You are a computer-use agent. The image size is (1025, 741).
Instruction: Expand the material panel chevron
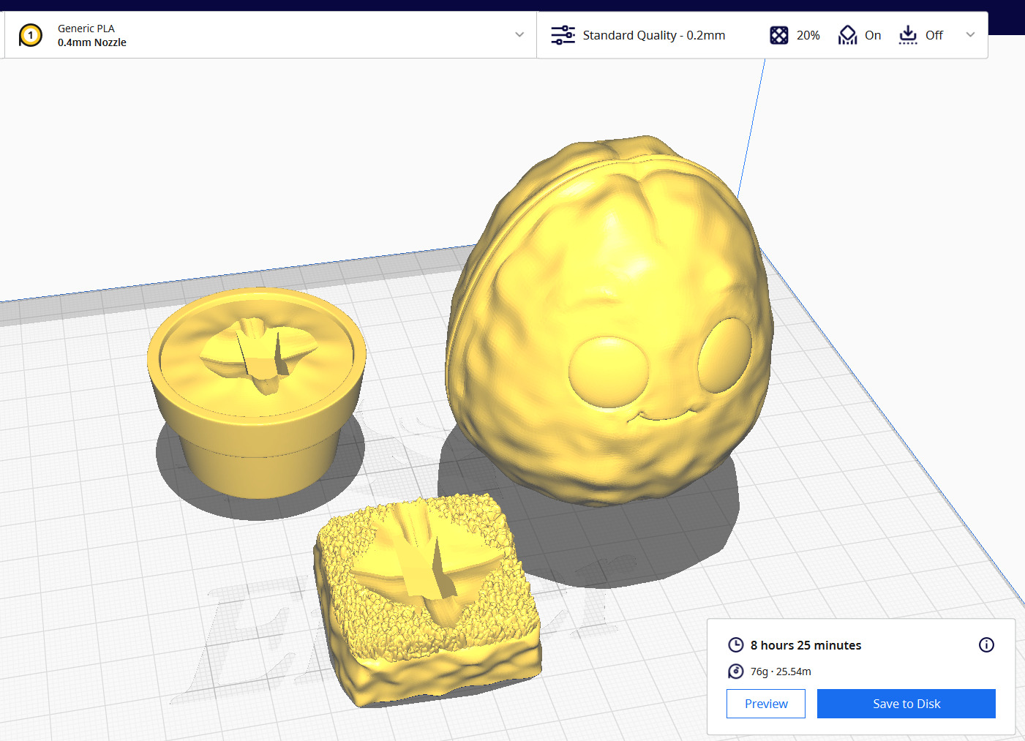pos(519,34)
